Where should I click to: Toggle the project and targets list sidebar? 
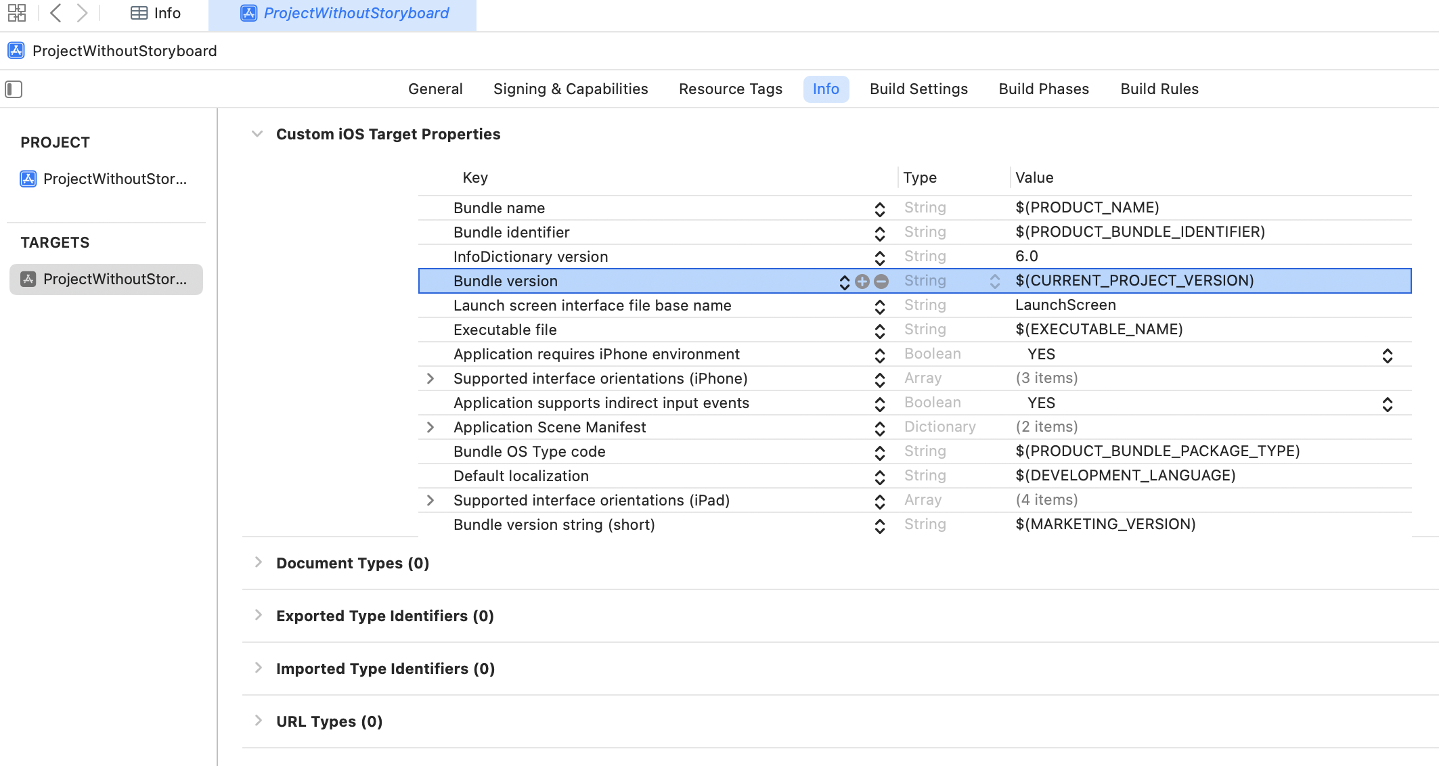14,89
